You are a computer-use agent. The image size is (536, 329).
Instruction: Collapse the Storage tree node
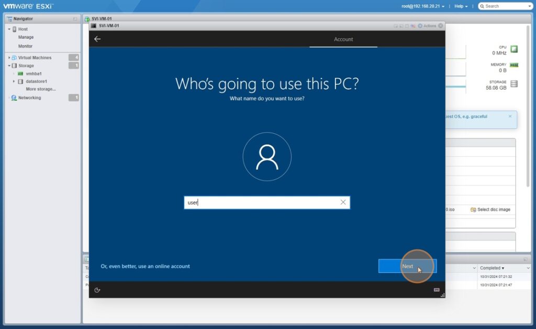point(9,65)
